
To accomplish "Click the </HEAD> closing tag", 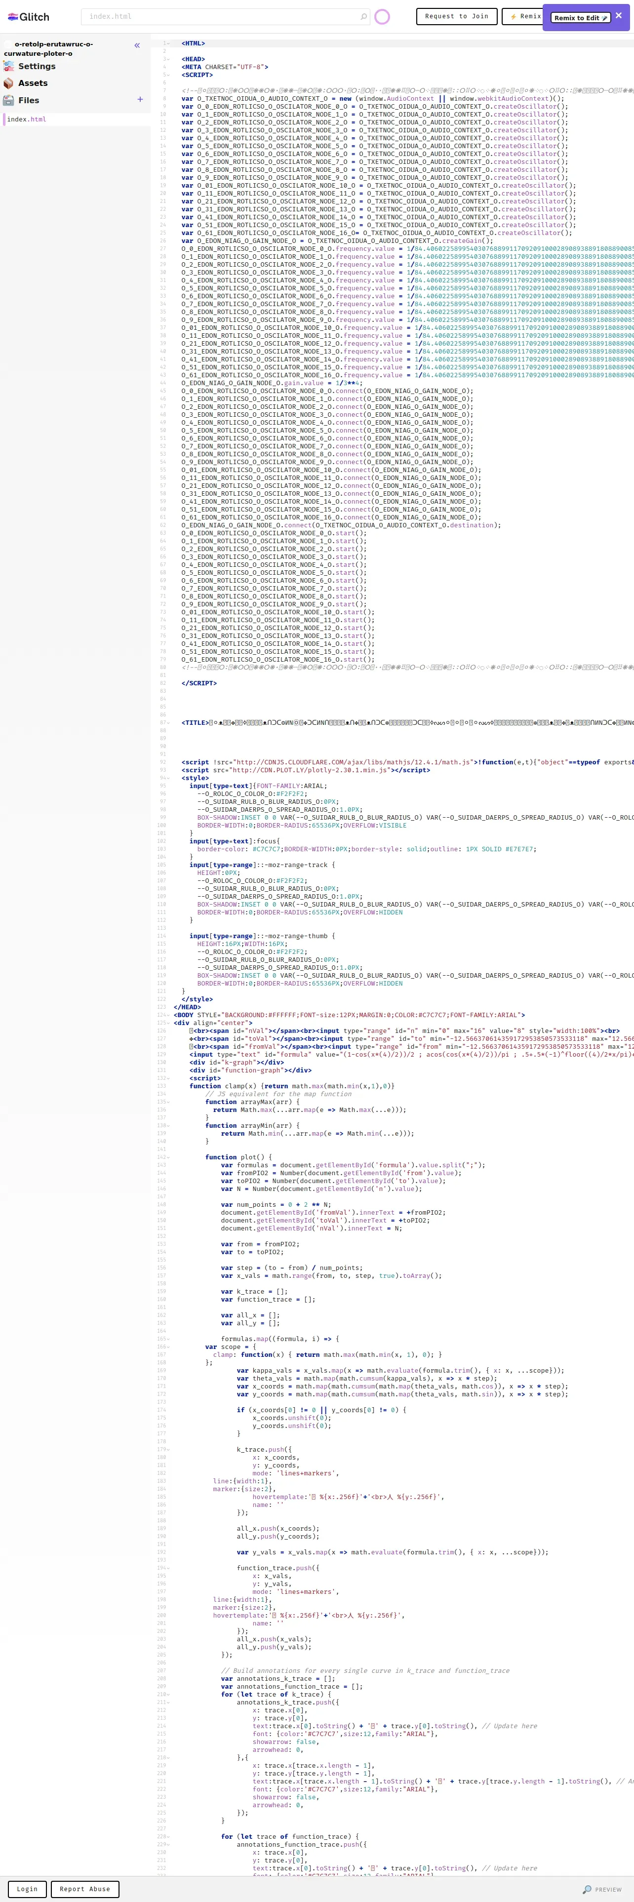I will click(x=188, y=1008).
